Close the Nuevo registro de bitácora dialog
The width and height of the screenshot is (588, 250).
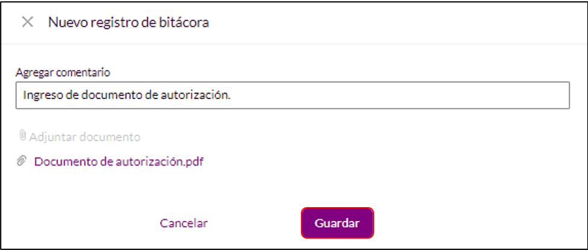pyautogui.click(x=27, y=22)
